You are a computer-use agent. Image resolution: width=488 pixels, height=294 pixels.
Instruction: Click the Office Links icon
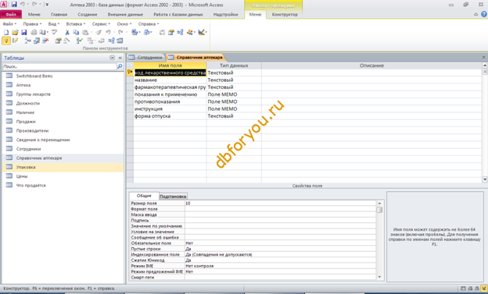[x=135, y=32]
